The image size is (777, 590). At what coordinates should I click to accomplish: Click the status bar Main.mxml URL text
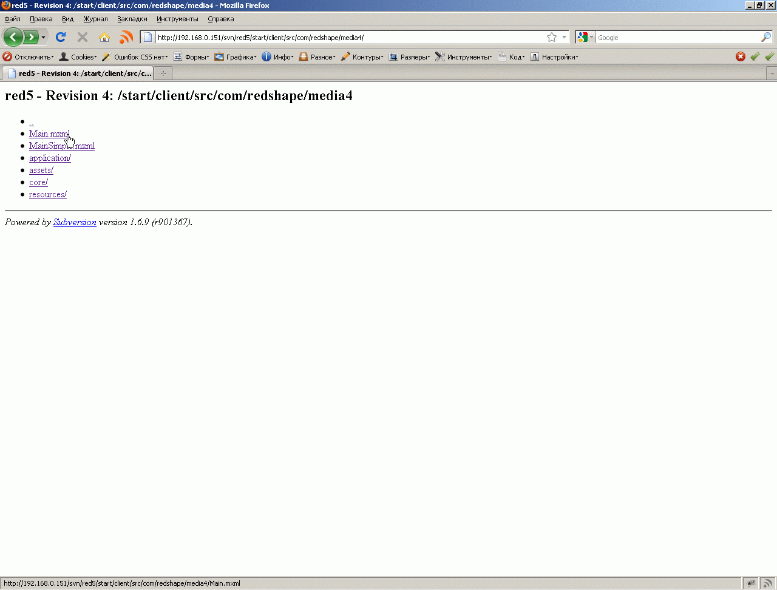pyautogui.click(x=122, y=583)
